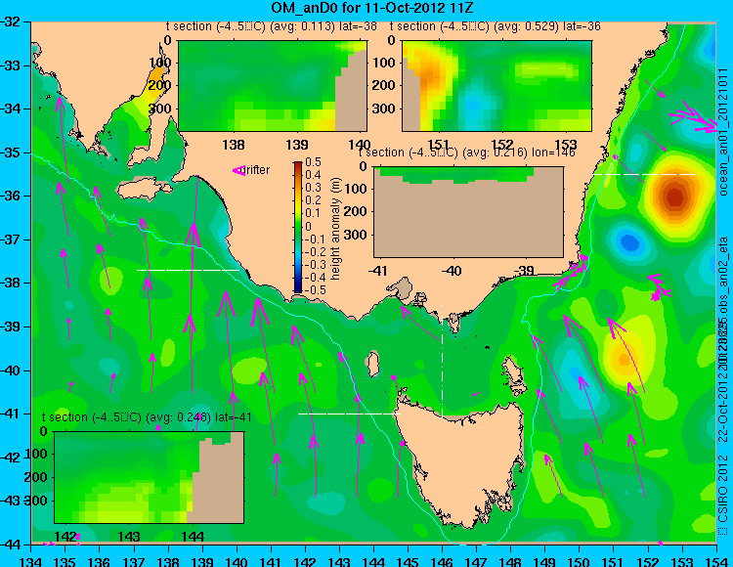733x567 pixels.
Task: Click the '-32' latitude axis label
Action: pyautogui.click(x=11, y=22)
